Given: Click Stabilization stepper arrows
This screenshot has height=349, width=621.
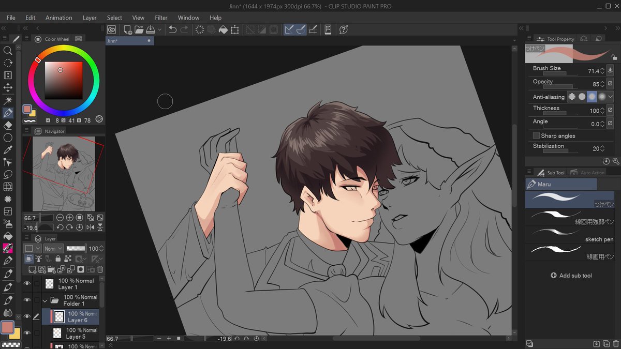Looking at the screenshot, I should (x=602, y=148).
